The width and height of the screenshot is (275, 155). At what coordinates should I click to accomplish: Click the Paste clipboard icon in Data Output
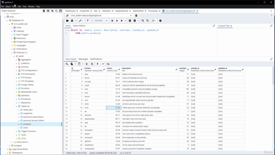point(79,64)
